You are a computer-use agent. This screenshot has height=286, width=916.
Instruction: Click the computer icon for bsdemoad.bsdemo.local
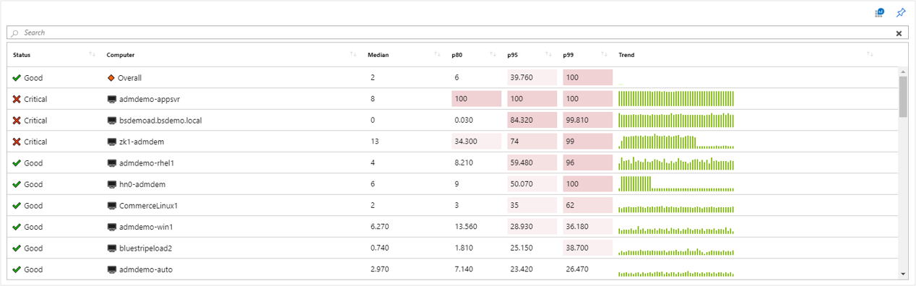pyautogui.click(x=112, y=121)
